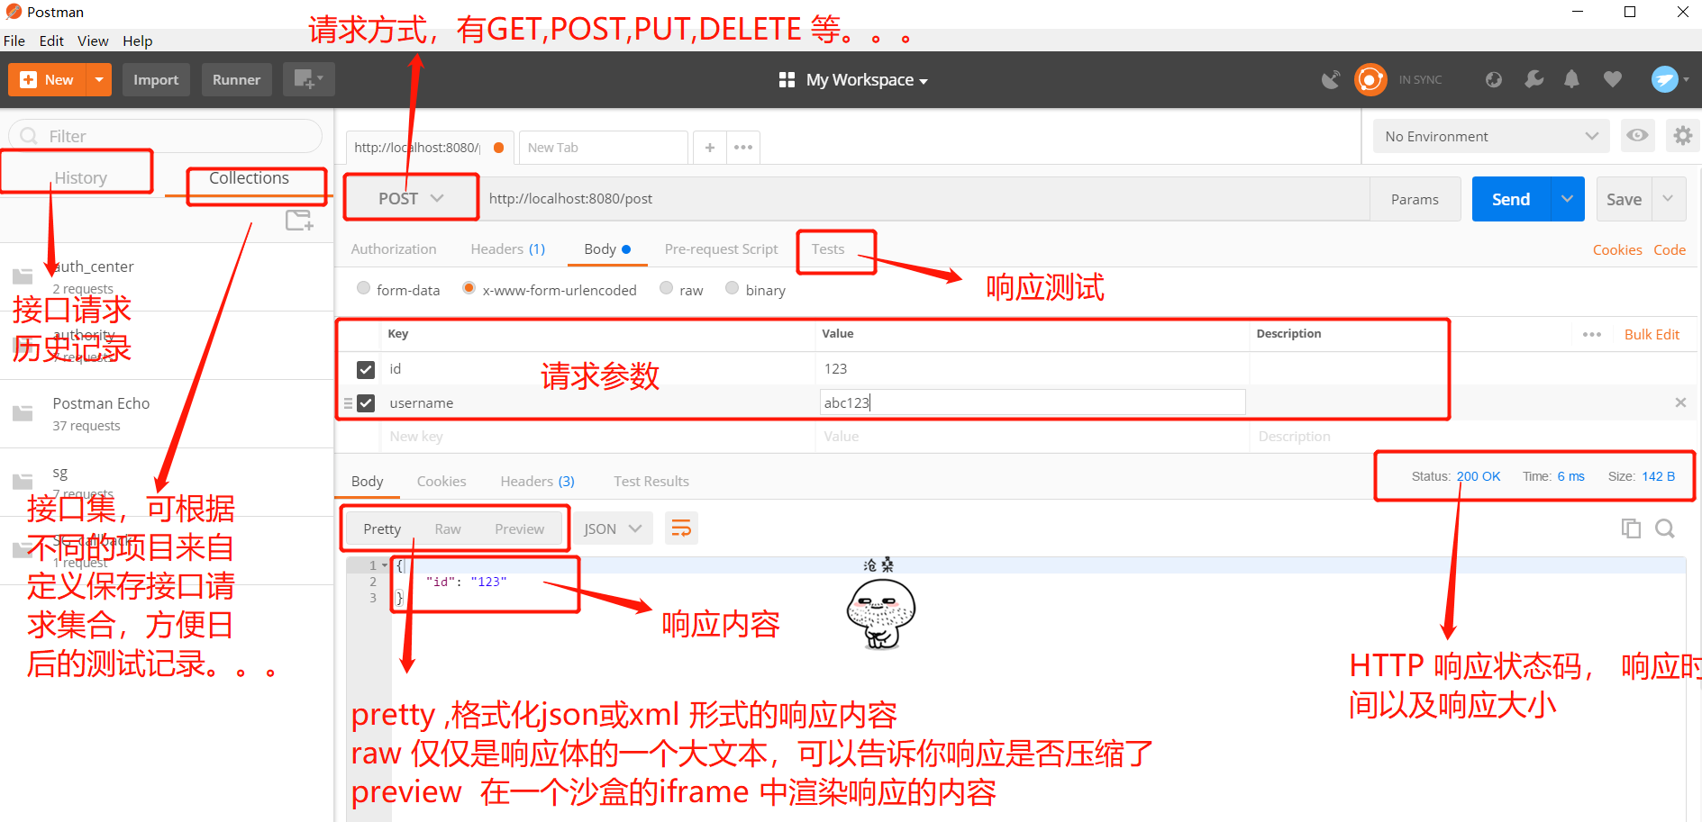The image size is (1702, 822).
Task: Search within the response body
Action: (1665, 528)
